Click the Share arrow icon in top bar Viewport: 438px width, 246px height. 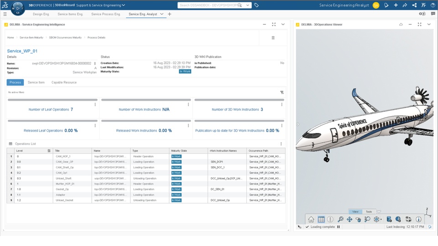coord(405,5)
